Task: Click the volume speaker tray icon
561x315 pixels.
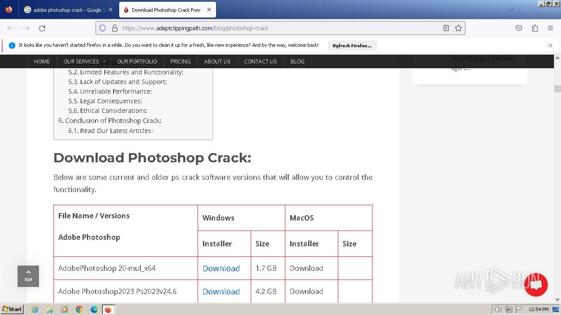Action: coord(498,309)
